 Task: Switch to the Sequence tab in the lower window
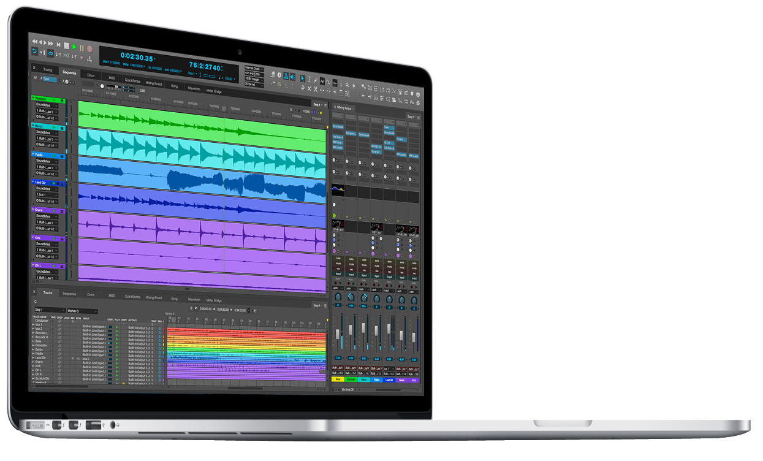point(69,294)
